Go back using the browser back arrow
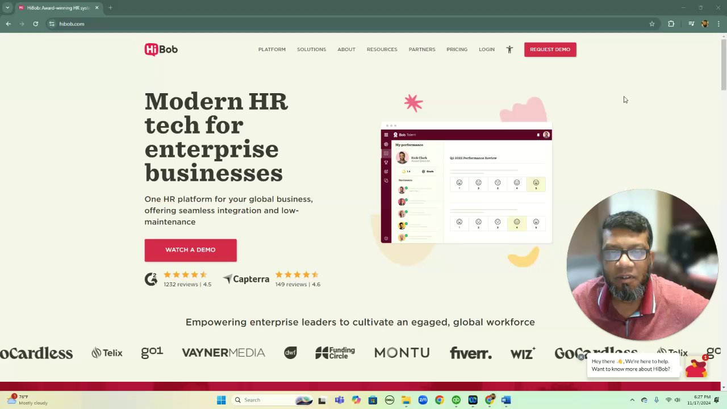Image resolution: width=727 pixels, height=409 pixels. coord(9,24)
